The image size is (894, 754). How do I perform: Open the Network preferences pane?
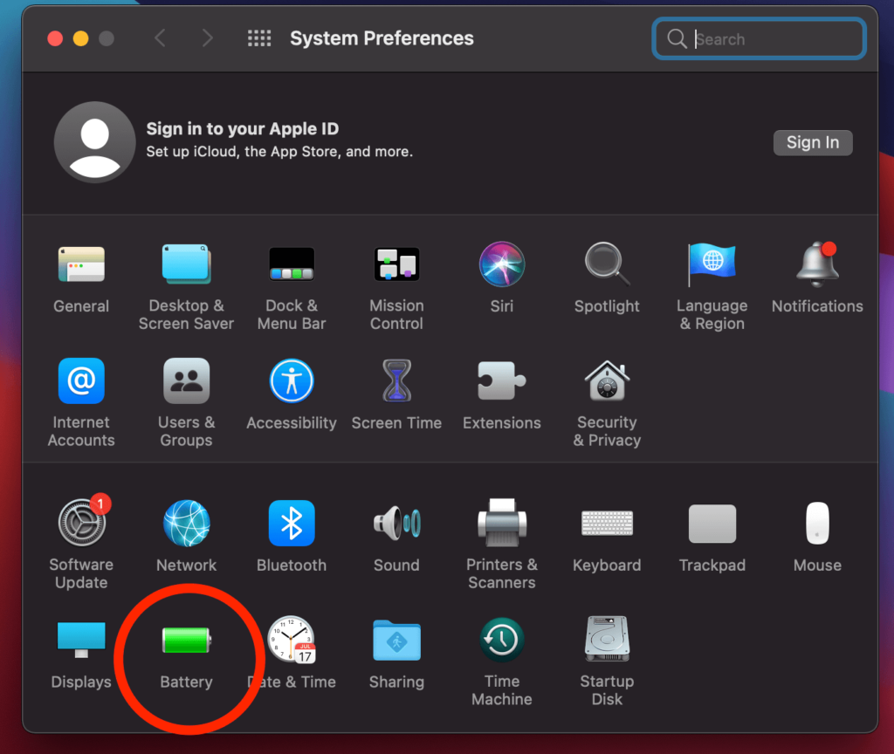click(186, 524)
